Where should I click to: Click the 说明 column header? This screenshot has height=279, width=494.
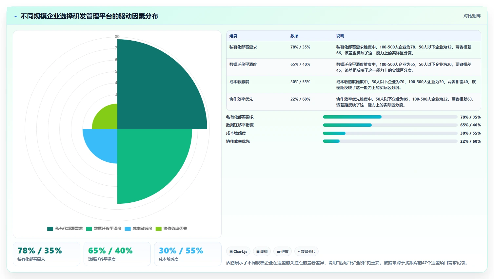point(340,36)
